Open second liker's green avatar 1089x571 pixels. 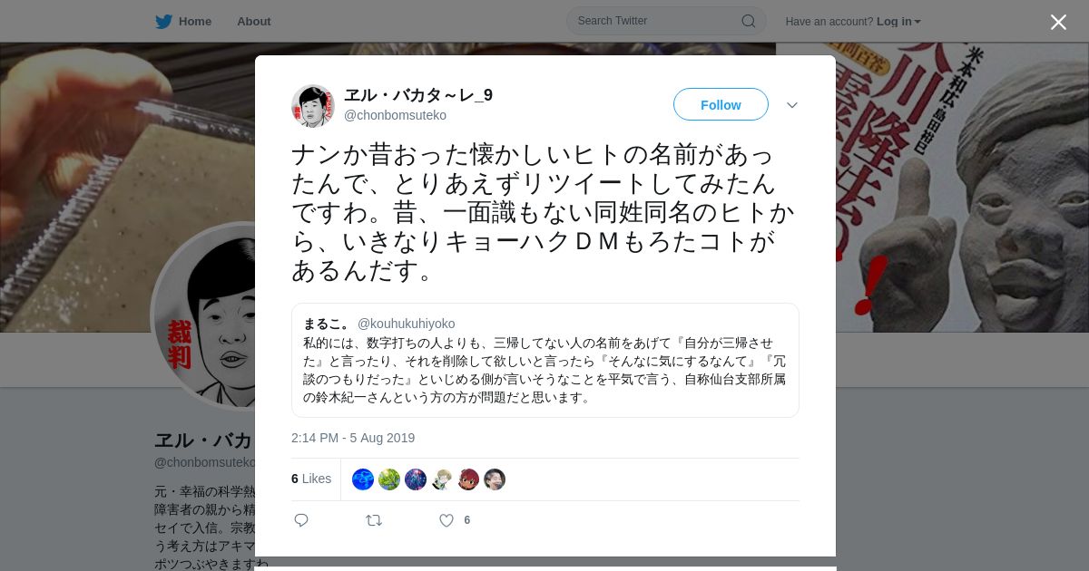(389, 479)
